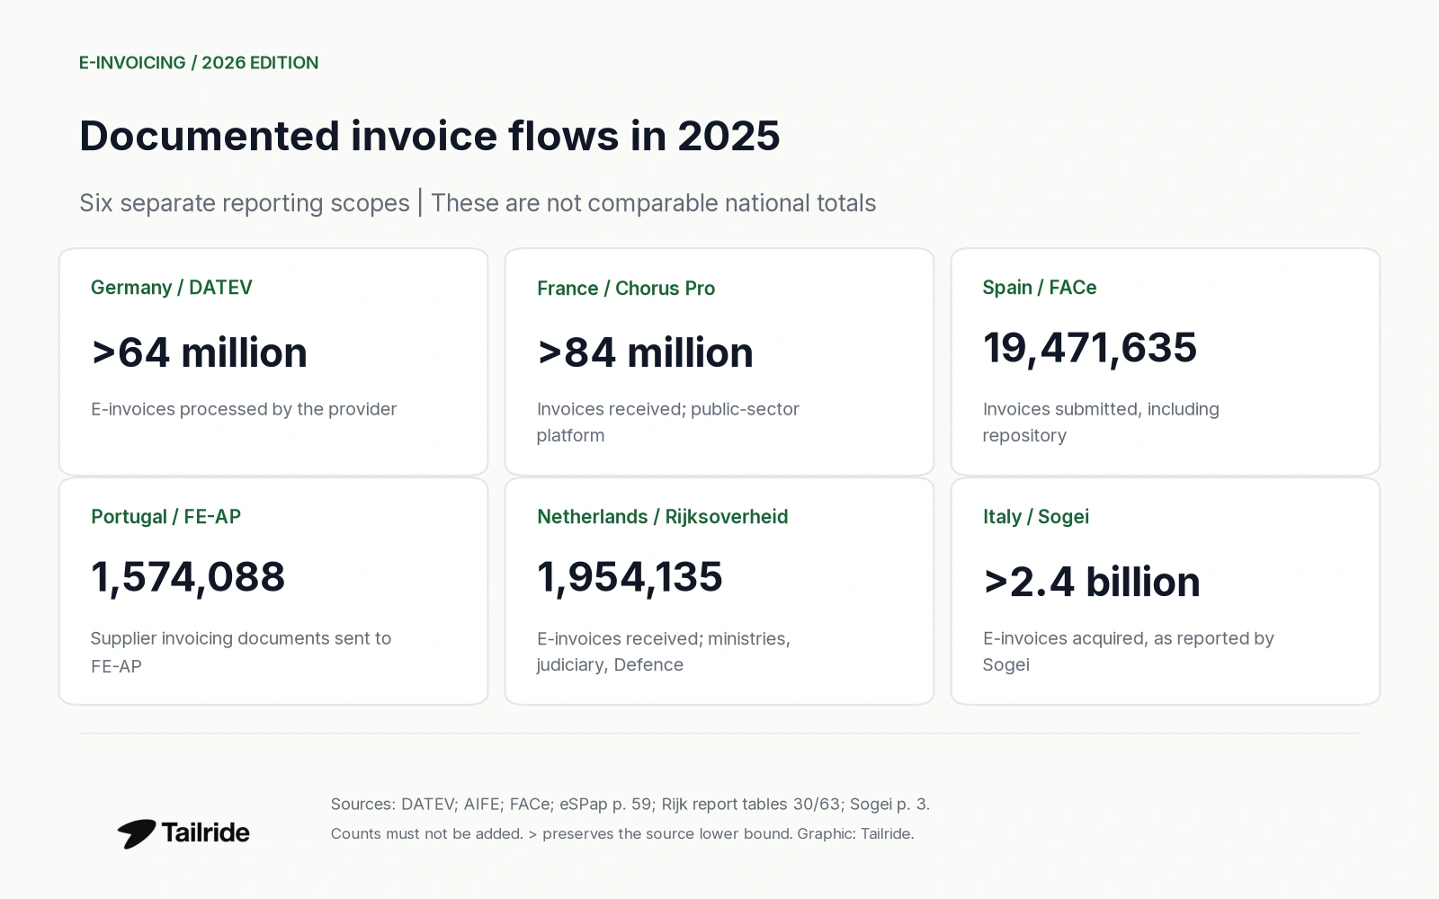Select the >2.4 billion figure
Viewport: 1439px width, 899px height.
pyautogui.click(x=1092, y=582)
